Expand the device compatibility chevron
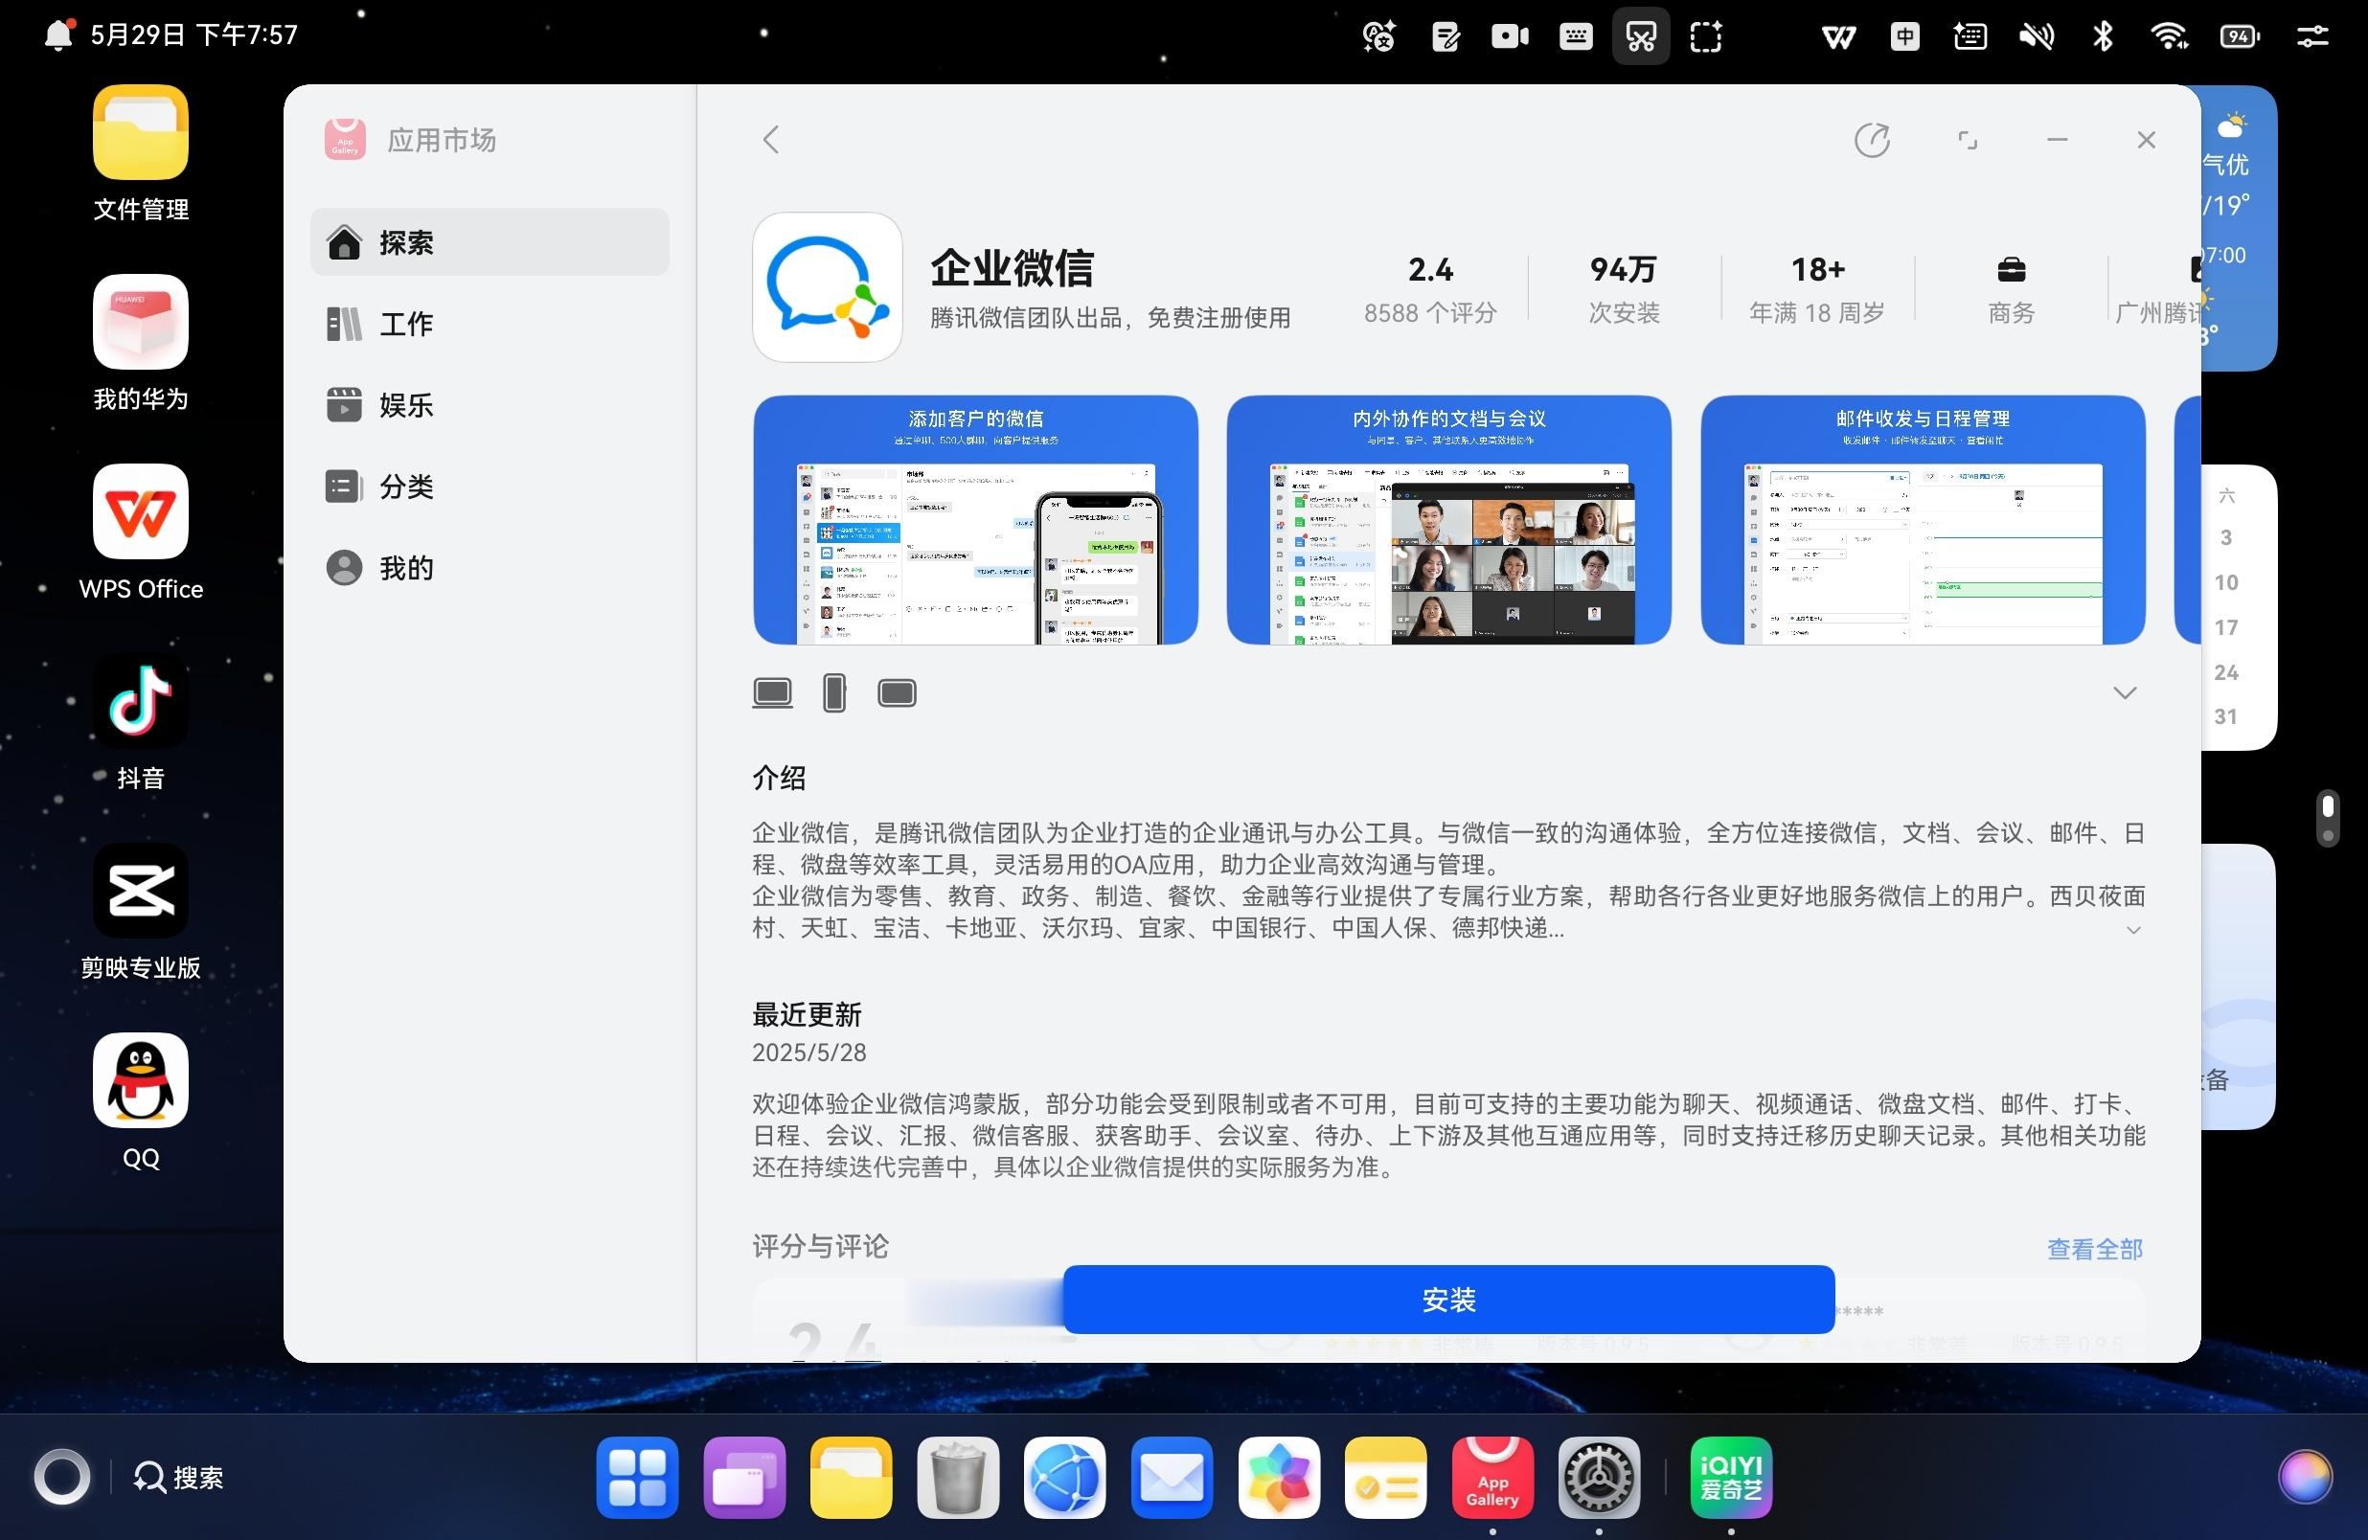The height and width of the screenshot is (1540, 2368). pos(2125,692)
